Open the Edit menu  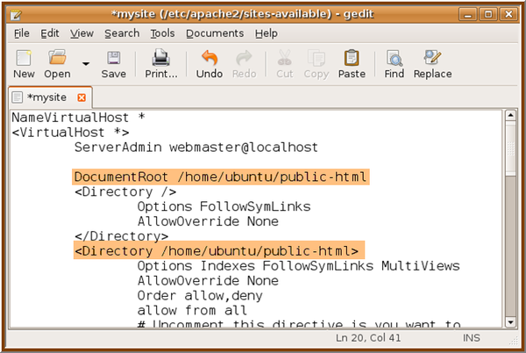click(x=49, y=32)
